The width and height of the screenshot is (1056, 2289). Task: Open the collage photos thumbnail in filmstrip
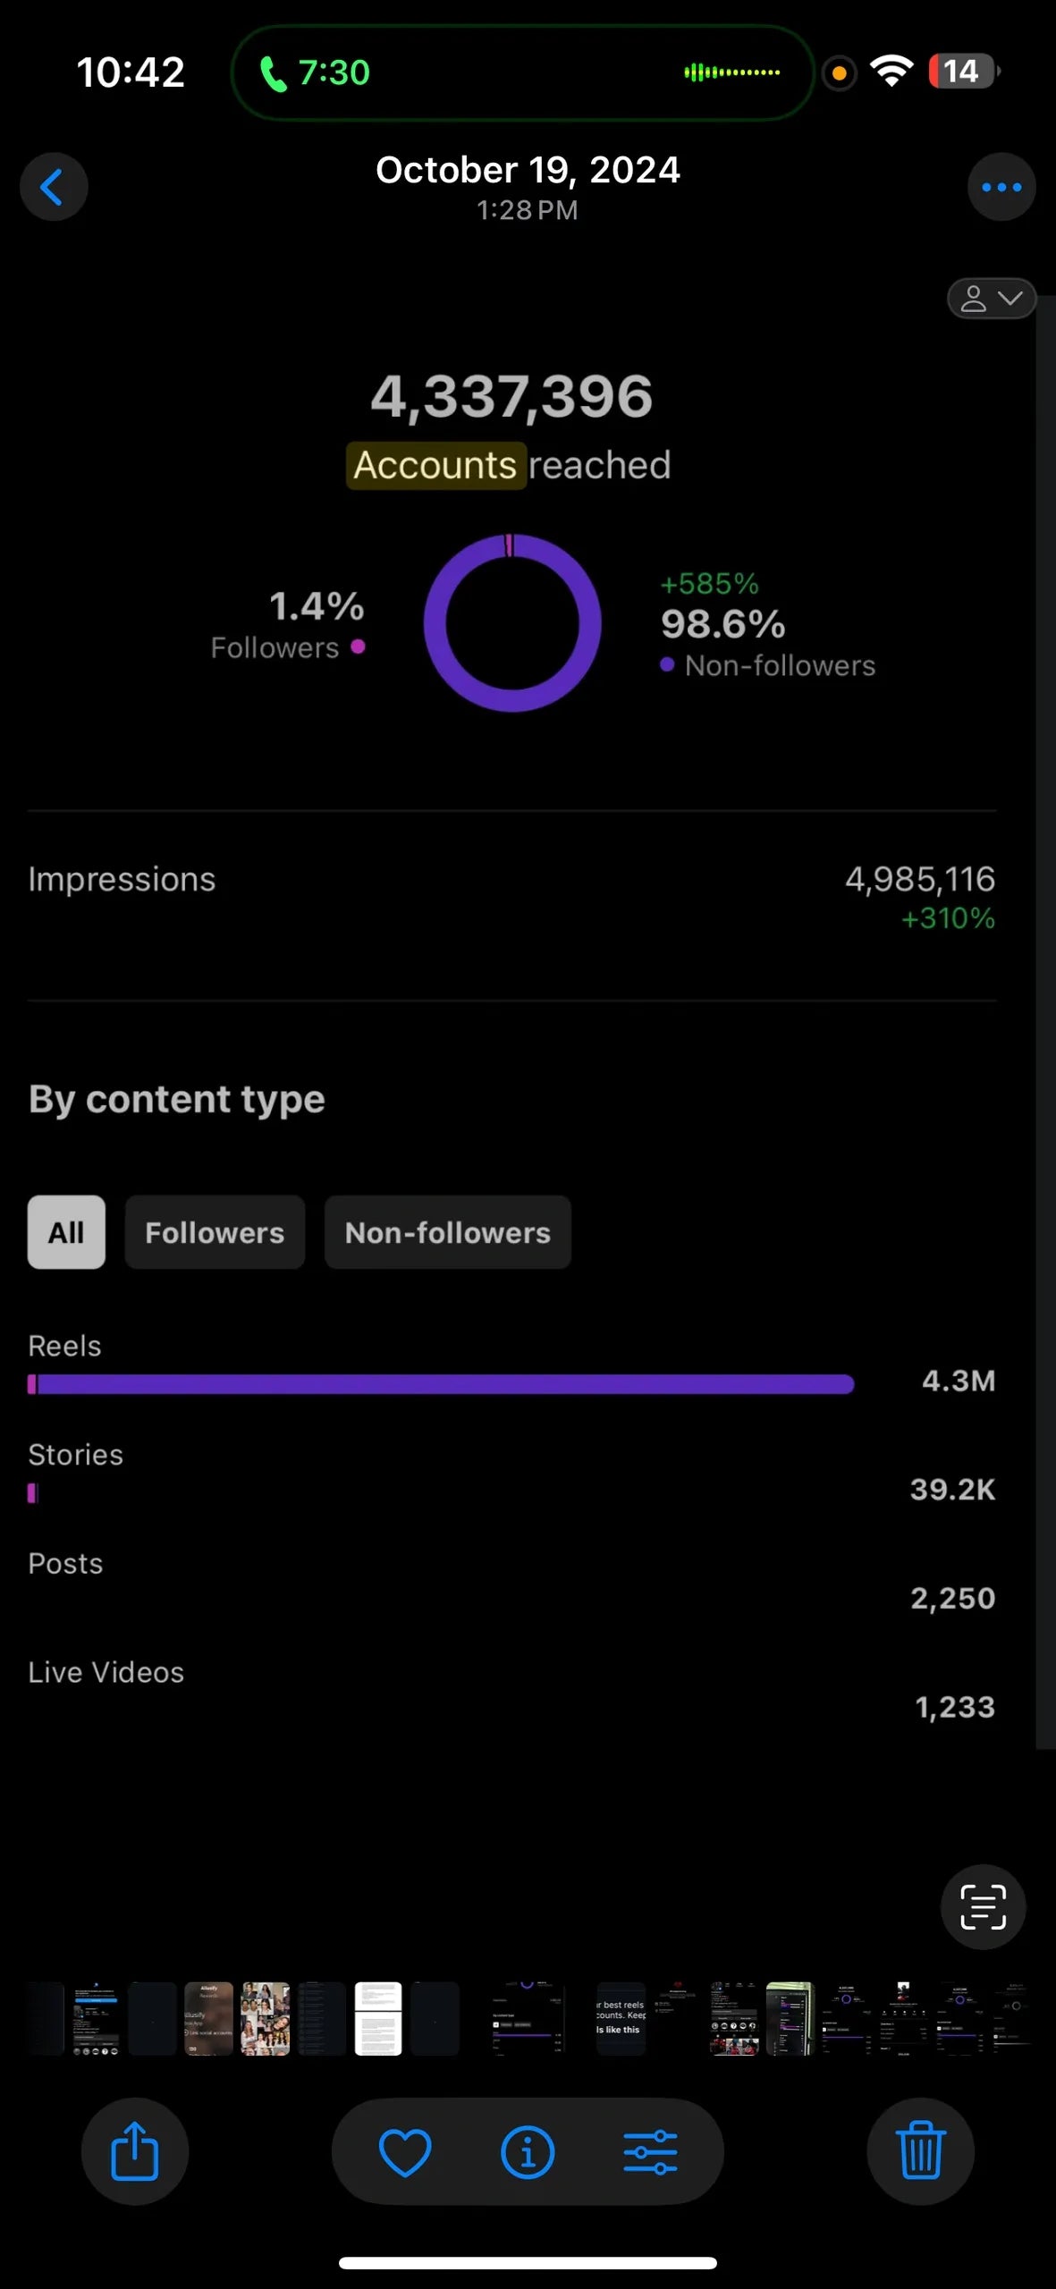click(x=266, y=2019)
